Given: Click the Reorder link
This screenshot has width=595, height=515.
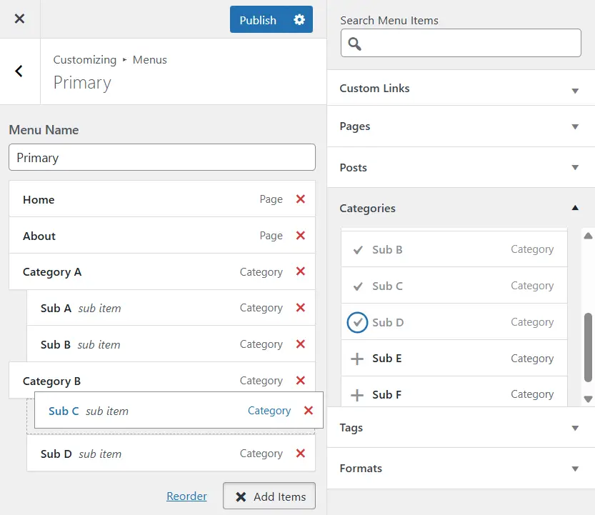Looking at the screenshot, I should [x=186, y=496].
